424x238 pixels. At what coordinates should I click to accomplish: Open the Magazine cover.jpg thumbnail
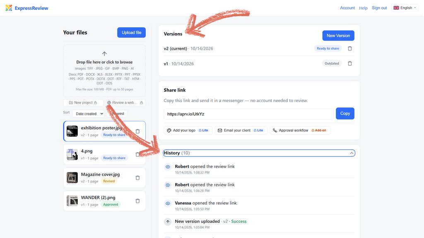[x=72, y=178]
